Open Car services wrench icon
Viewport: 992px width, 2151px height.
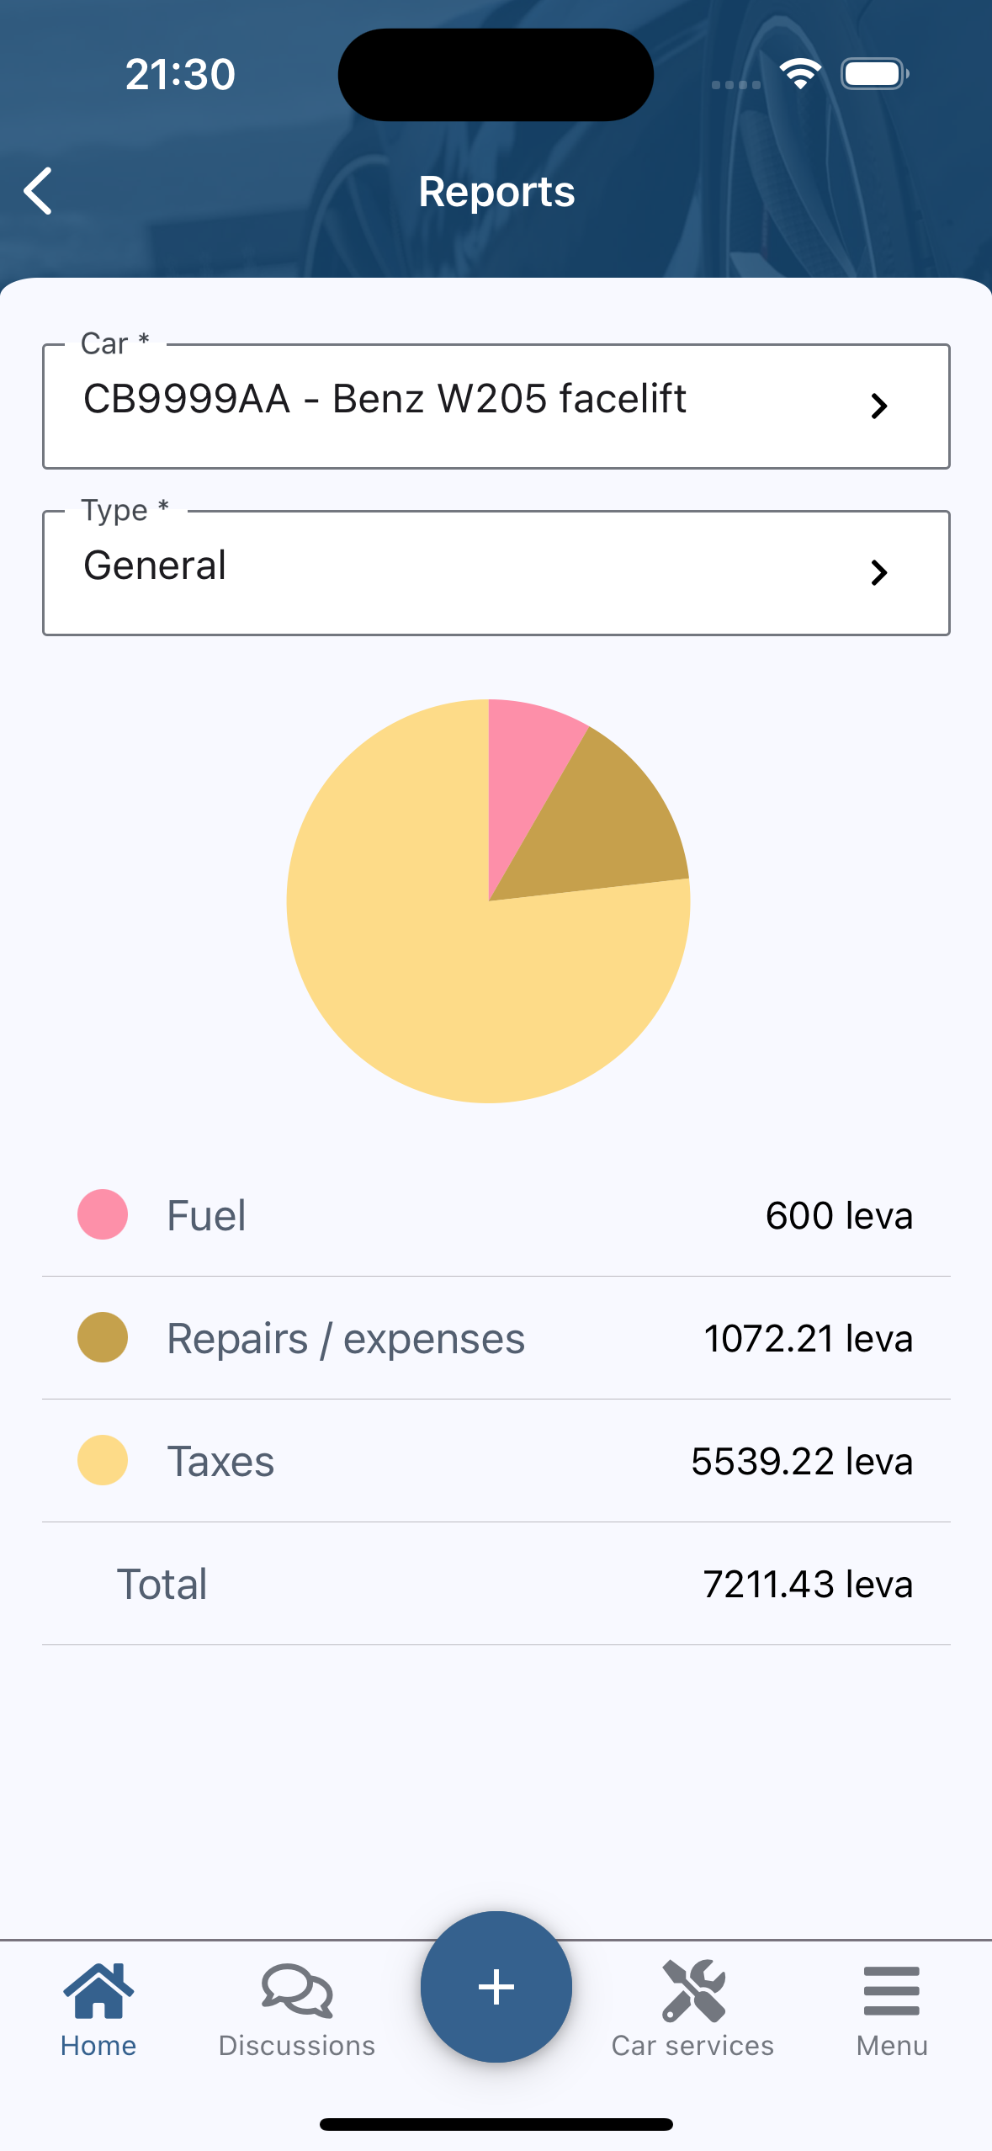pos(693,1990)
